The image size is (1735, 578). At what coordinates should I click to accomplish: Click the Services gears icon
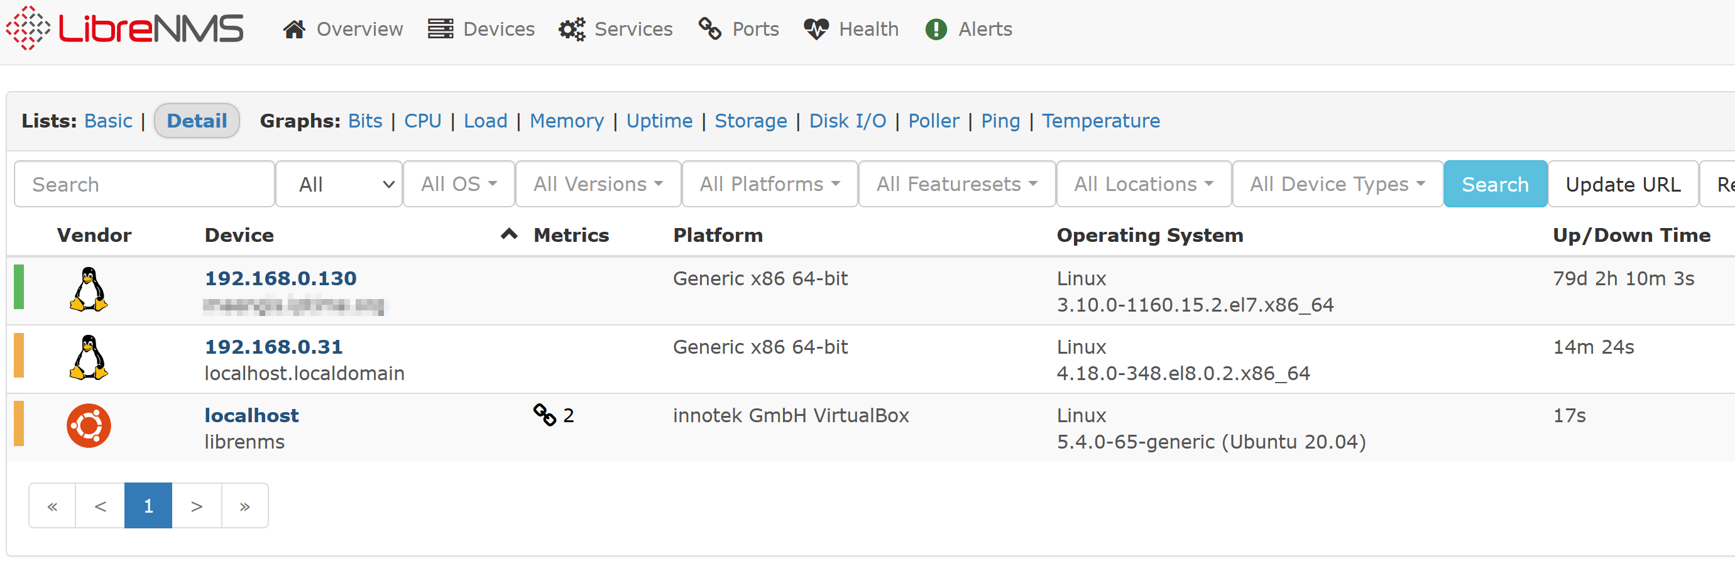[x=572, y=29]
